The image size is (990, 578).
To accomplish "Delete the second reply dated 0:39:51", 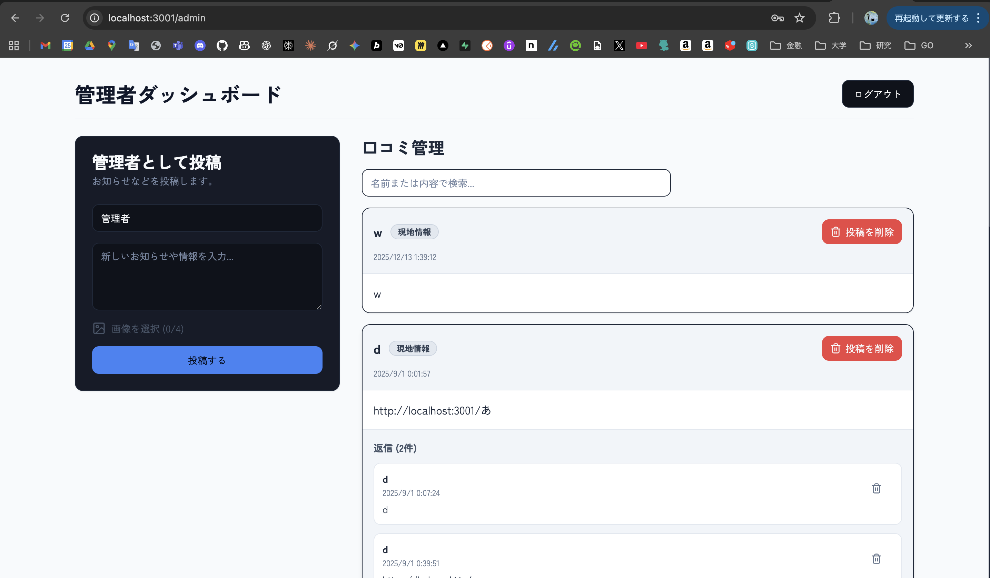I will click(x=876, y=558).
